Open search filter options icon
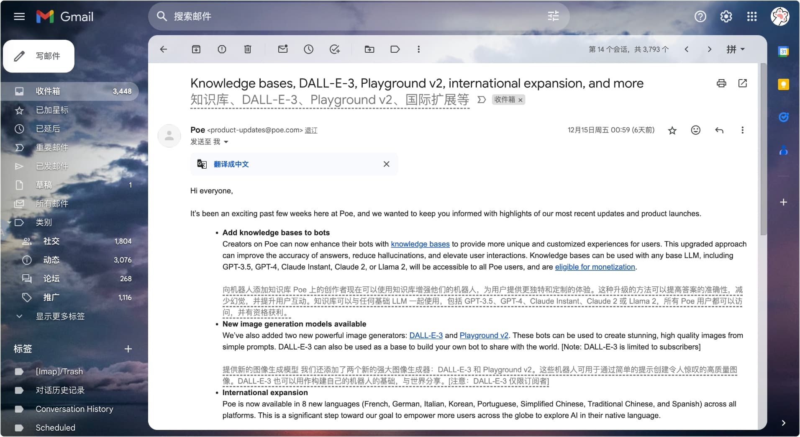This screenshot has height=437, width=800. pyautogui.click(x=553, y=16)
